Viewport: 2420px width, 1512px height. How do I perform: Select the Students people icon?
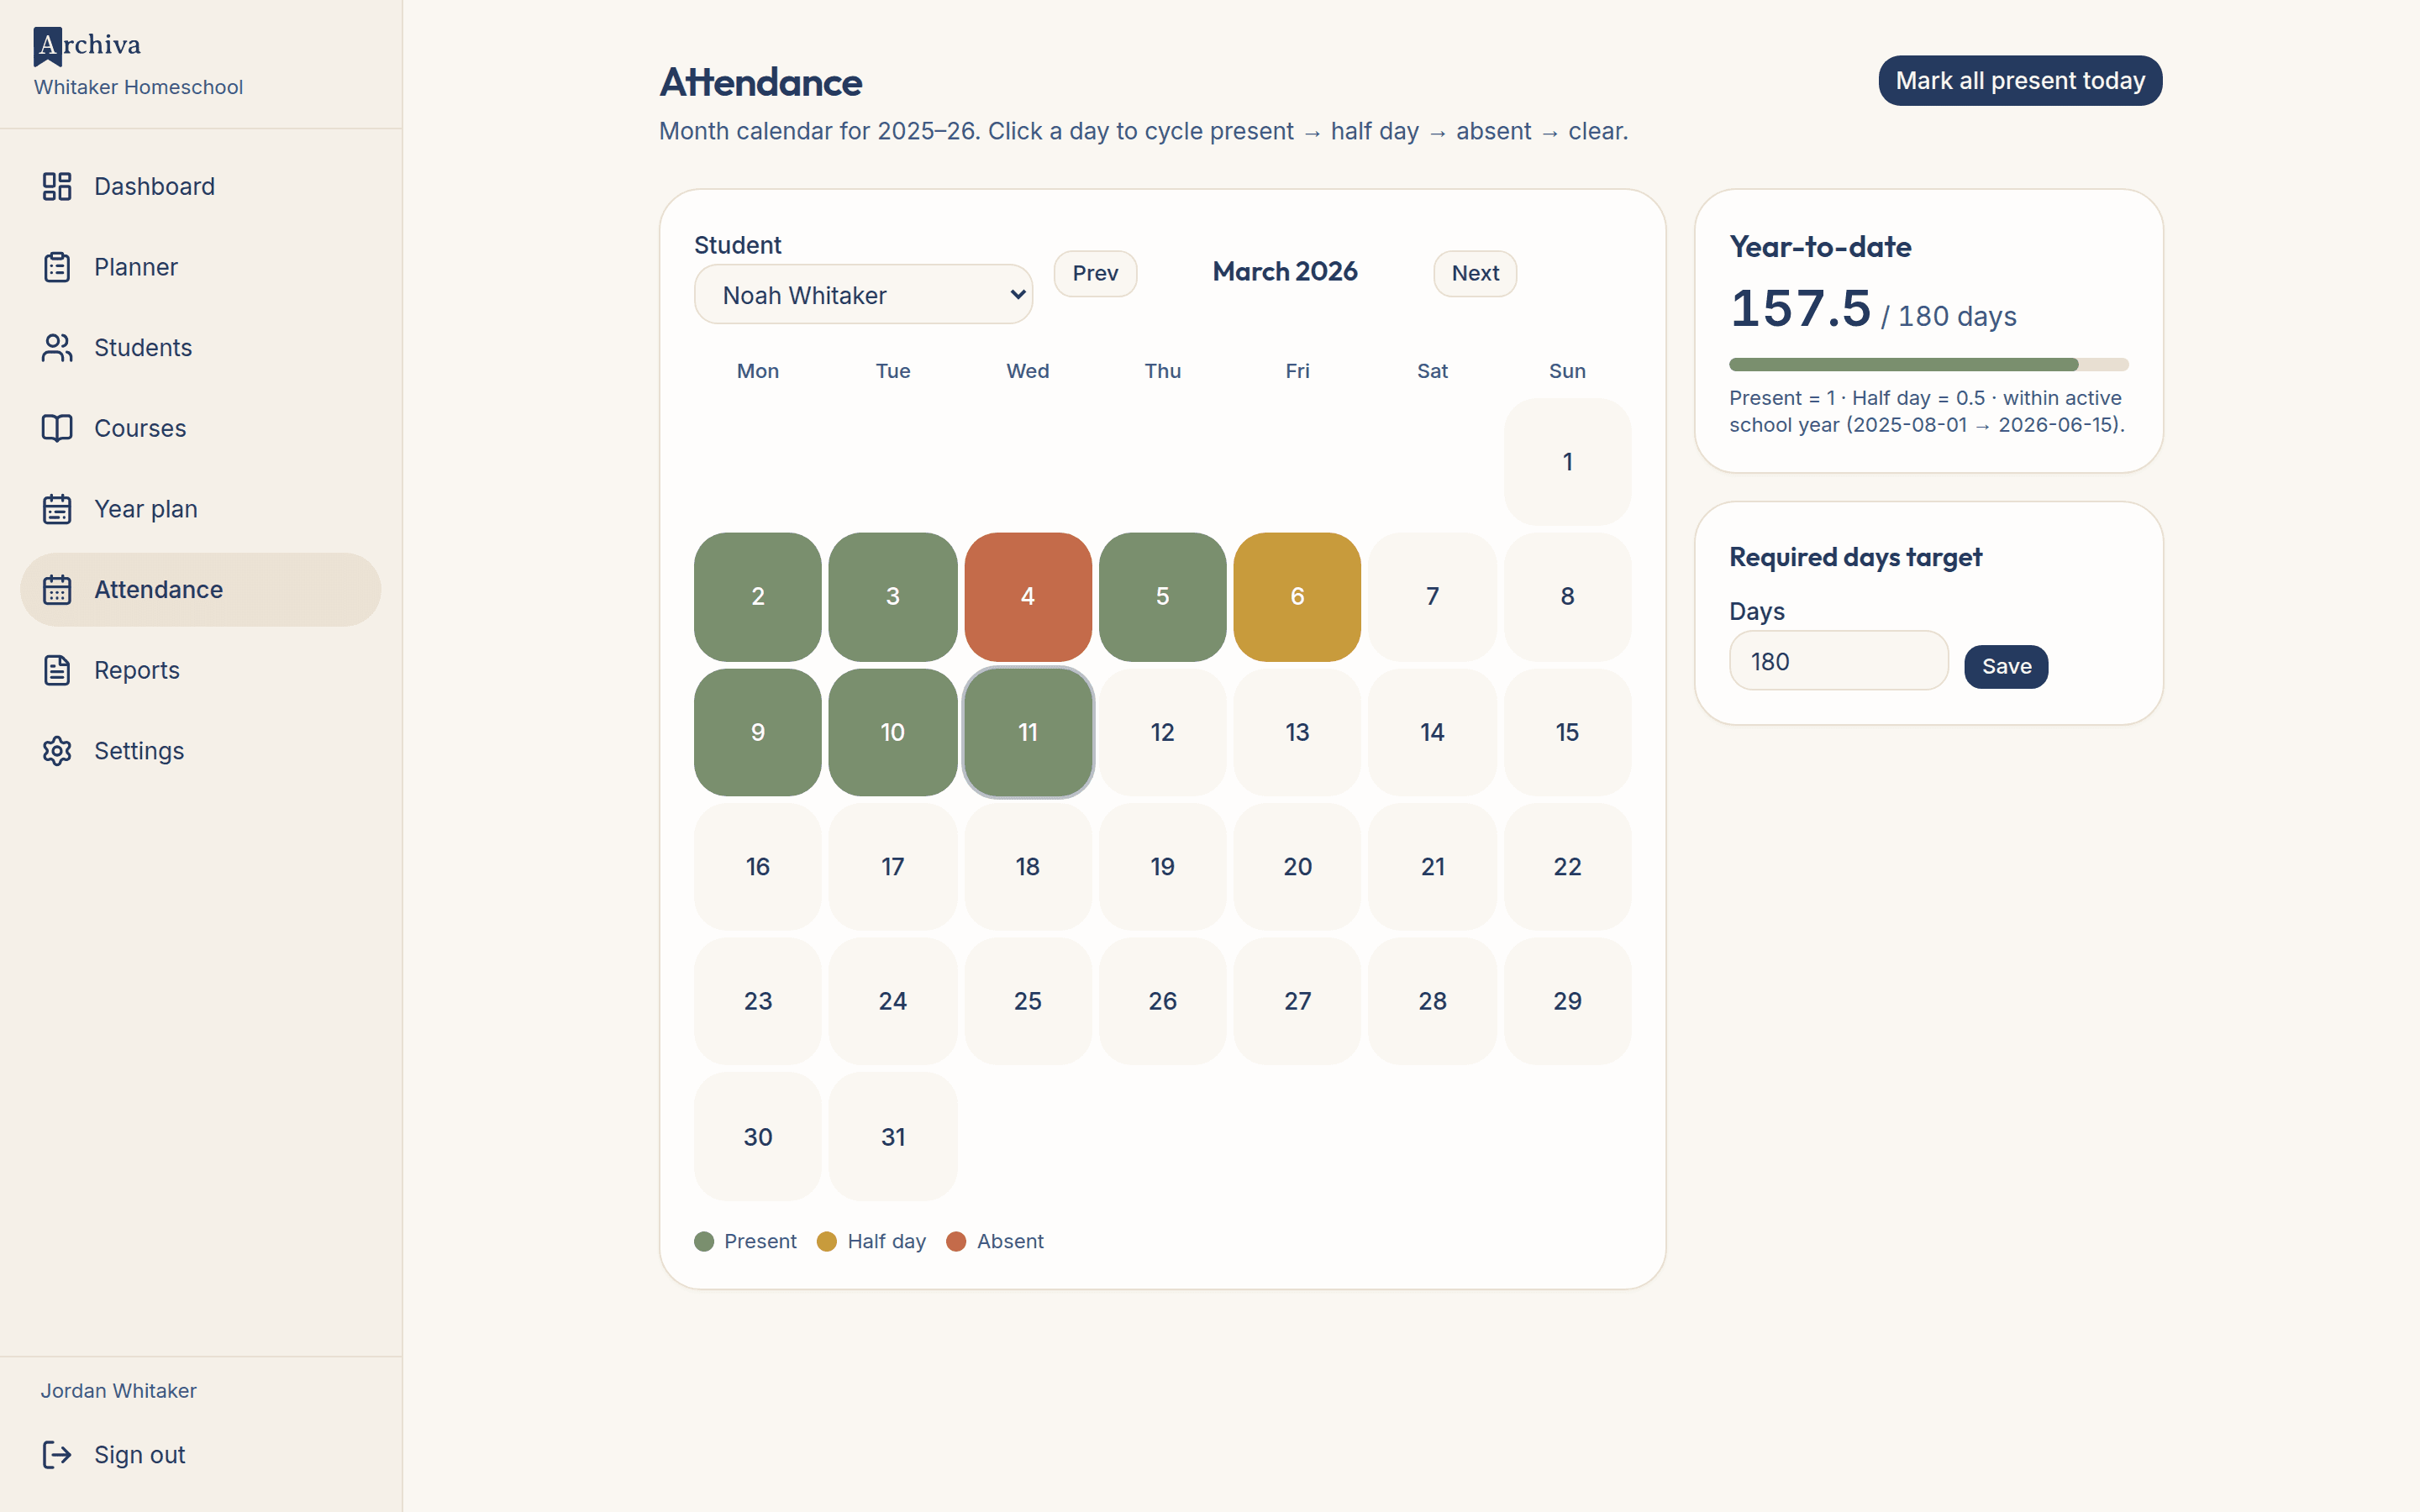(x=57, y=347)
